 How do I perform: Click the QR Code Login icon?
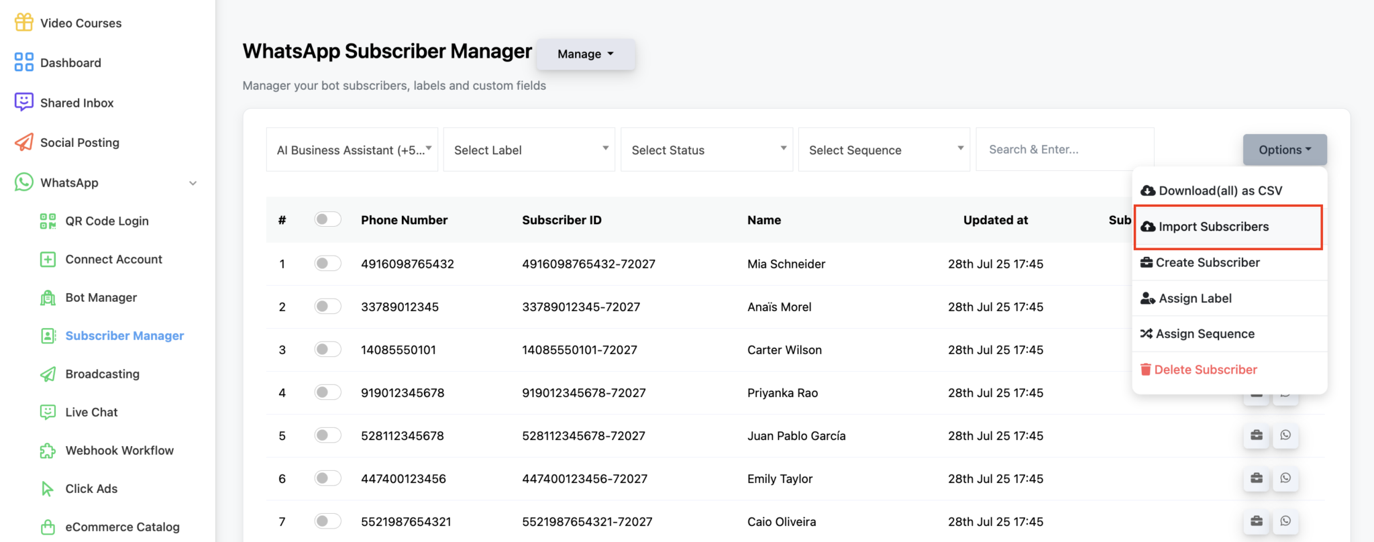(x=48, y=221)
